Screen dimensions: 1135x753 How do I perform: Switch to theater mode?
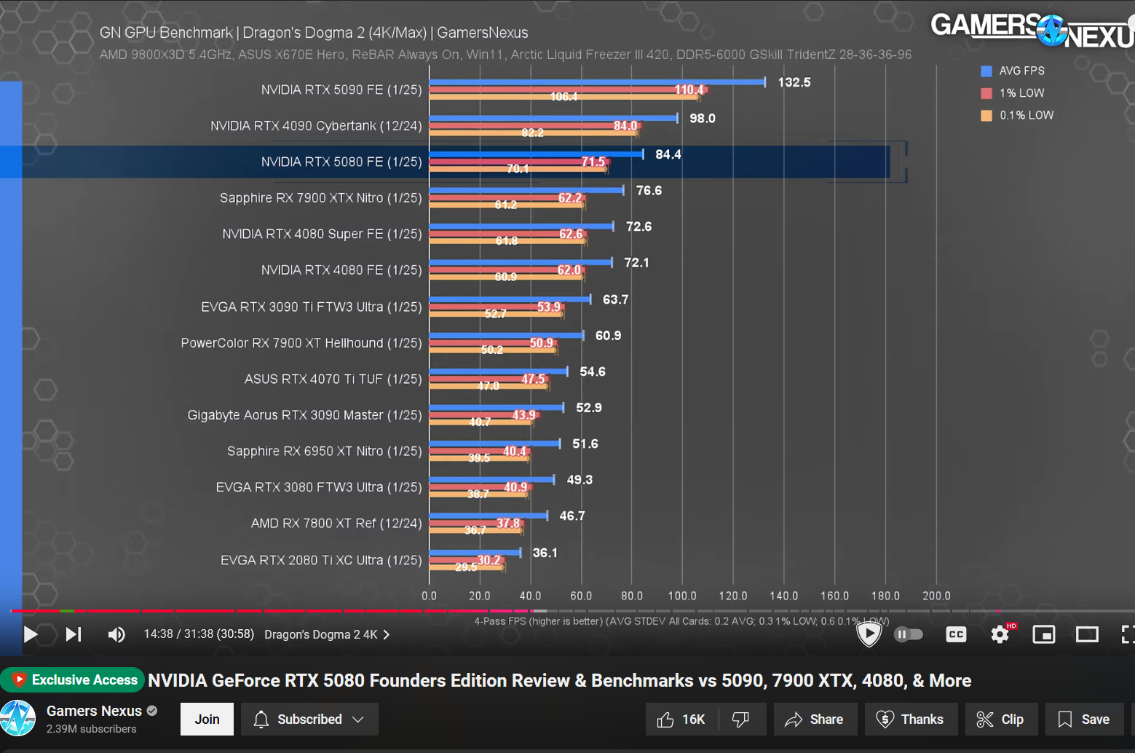coord(1087,634)
